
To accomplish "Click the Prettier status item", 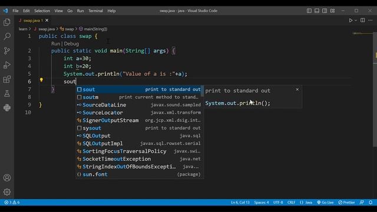I will click(346, 203).
